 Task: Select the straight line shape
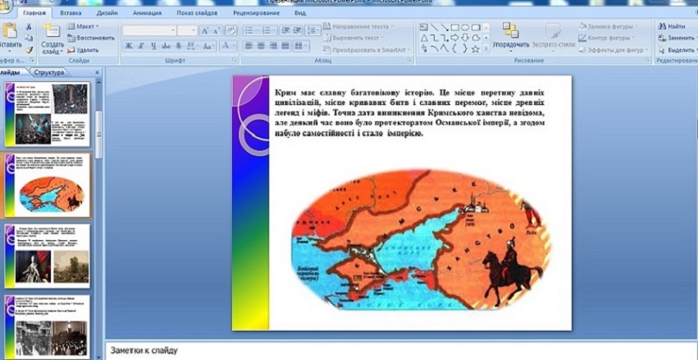435,27
